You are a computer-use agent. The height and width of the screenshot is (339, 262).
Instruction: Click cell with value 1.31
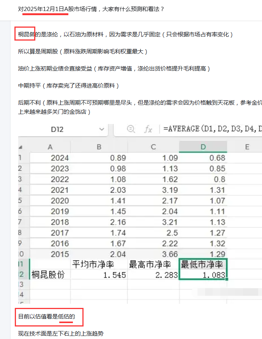203,190
